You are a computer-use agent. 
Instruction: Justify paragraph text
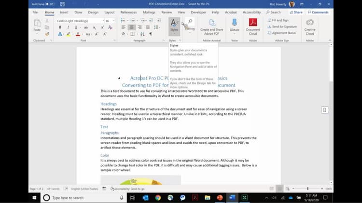(x=148, y=27)
